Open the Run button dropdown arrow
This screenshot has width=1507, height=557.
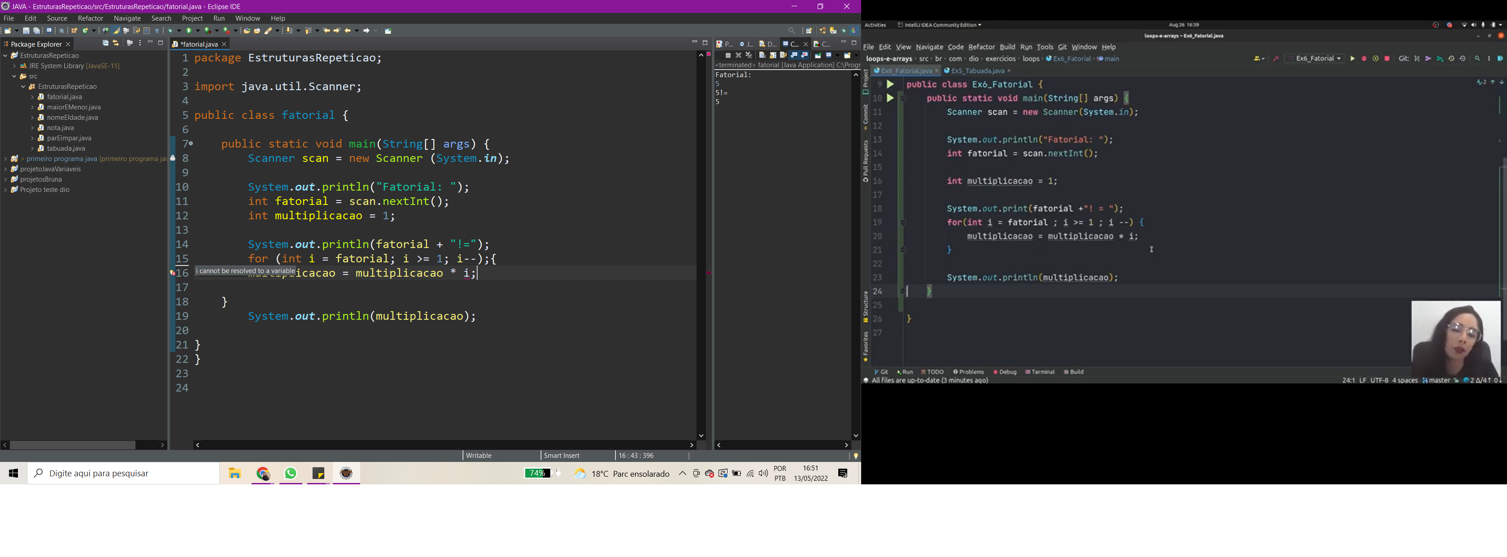198,31
